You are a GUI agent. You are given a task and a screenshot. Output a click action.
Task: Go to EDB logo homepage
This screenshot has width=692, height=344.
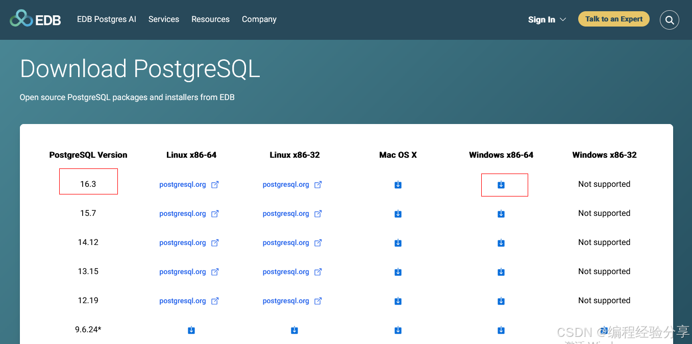[x=36, y=19]
